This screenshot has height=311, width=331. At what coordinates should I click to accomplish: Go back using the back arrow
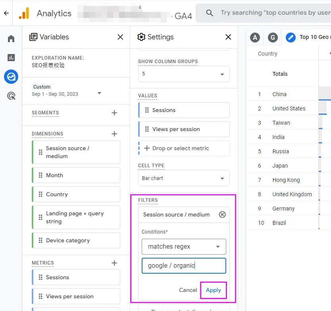click(x=6, y=13)
